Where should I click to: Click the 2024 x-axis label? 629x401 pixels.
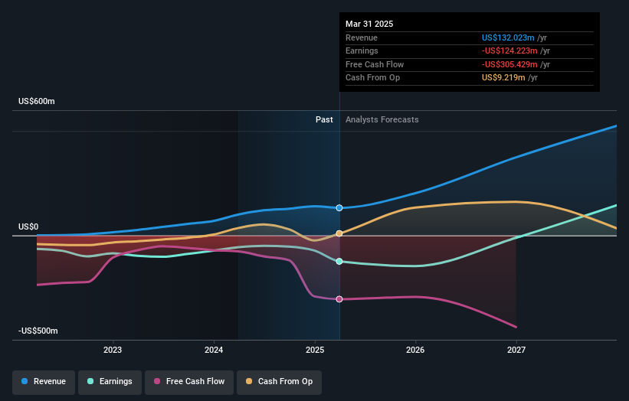(214, 350)
